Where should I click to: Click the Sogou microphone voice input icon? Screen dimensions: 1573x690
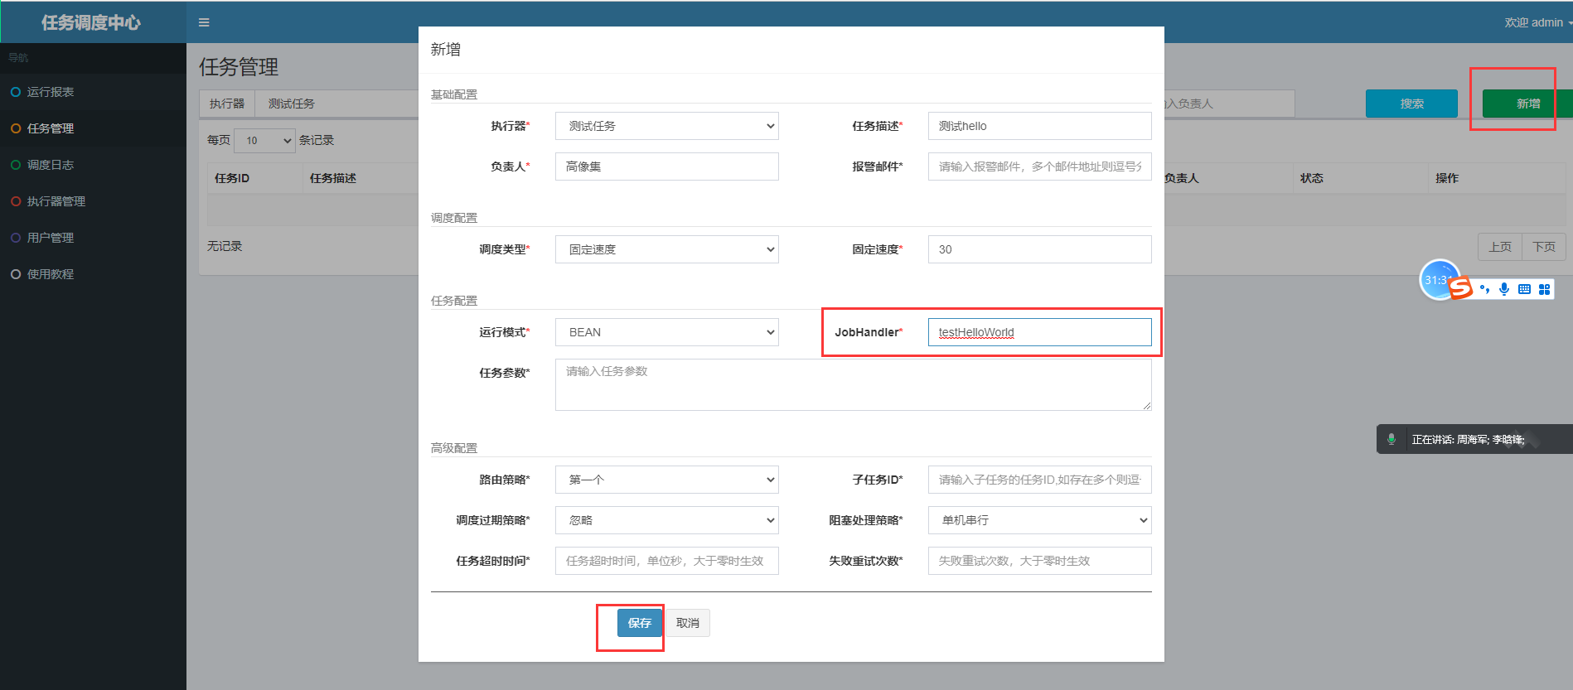click(1504, 289)
